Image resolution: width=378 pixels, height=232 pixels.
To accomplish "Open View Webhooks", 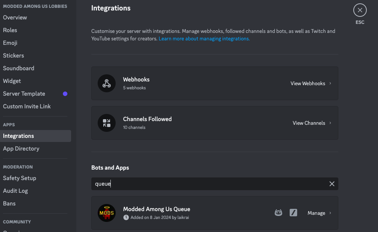I will 308,84.
